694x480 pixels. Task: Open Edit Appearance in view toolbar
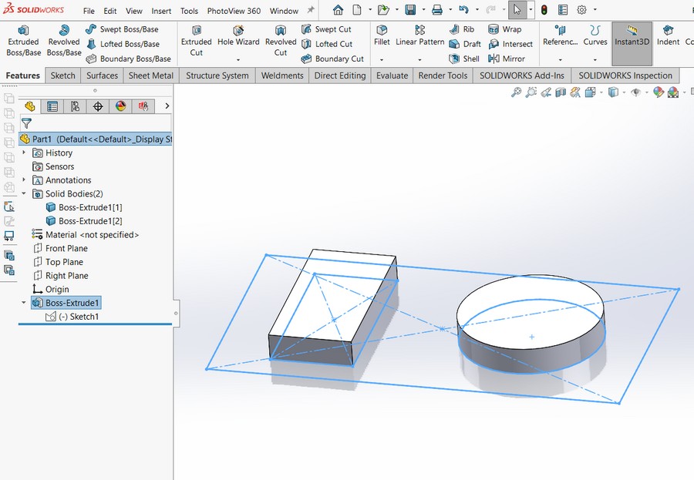(x=659, y=92)
